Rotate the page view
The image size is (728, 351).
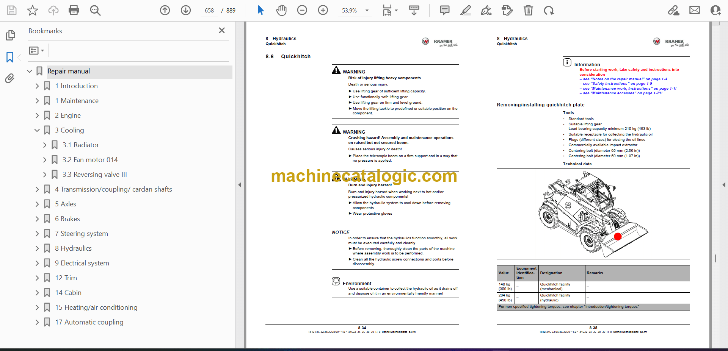pos(549,10)
